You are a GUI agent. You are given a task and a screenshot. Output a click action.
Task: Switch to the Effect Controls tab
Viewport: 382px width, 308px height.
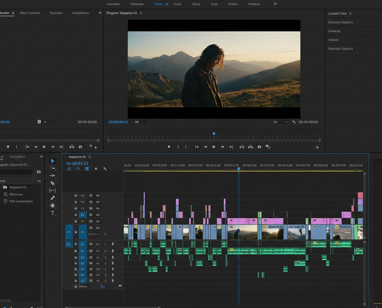click(x=30, y=13)
